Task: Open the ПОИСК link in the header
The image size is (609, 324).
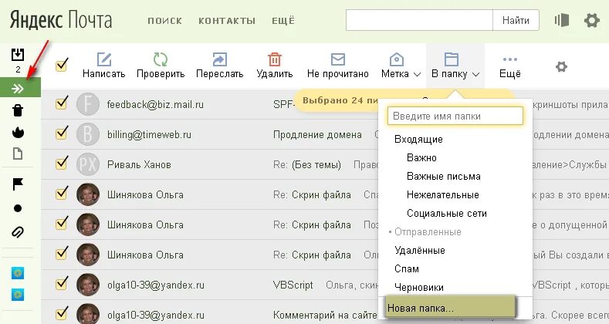Action: pyautogui.click(x=164, y=21)
